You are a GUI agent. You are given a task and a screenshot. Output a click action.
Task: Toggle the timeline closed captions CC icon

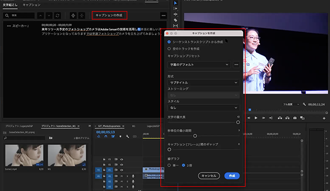[x=135, y=137]
